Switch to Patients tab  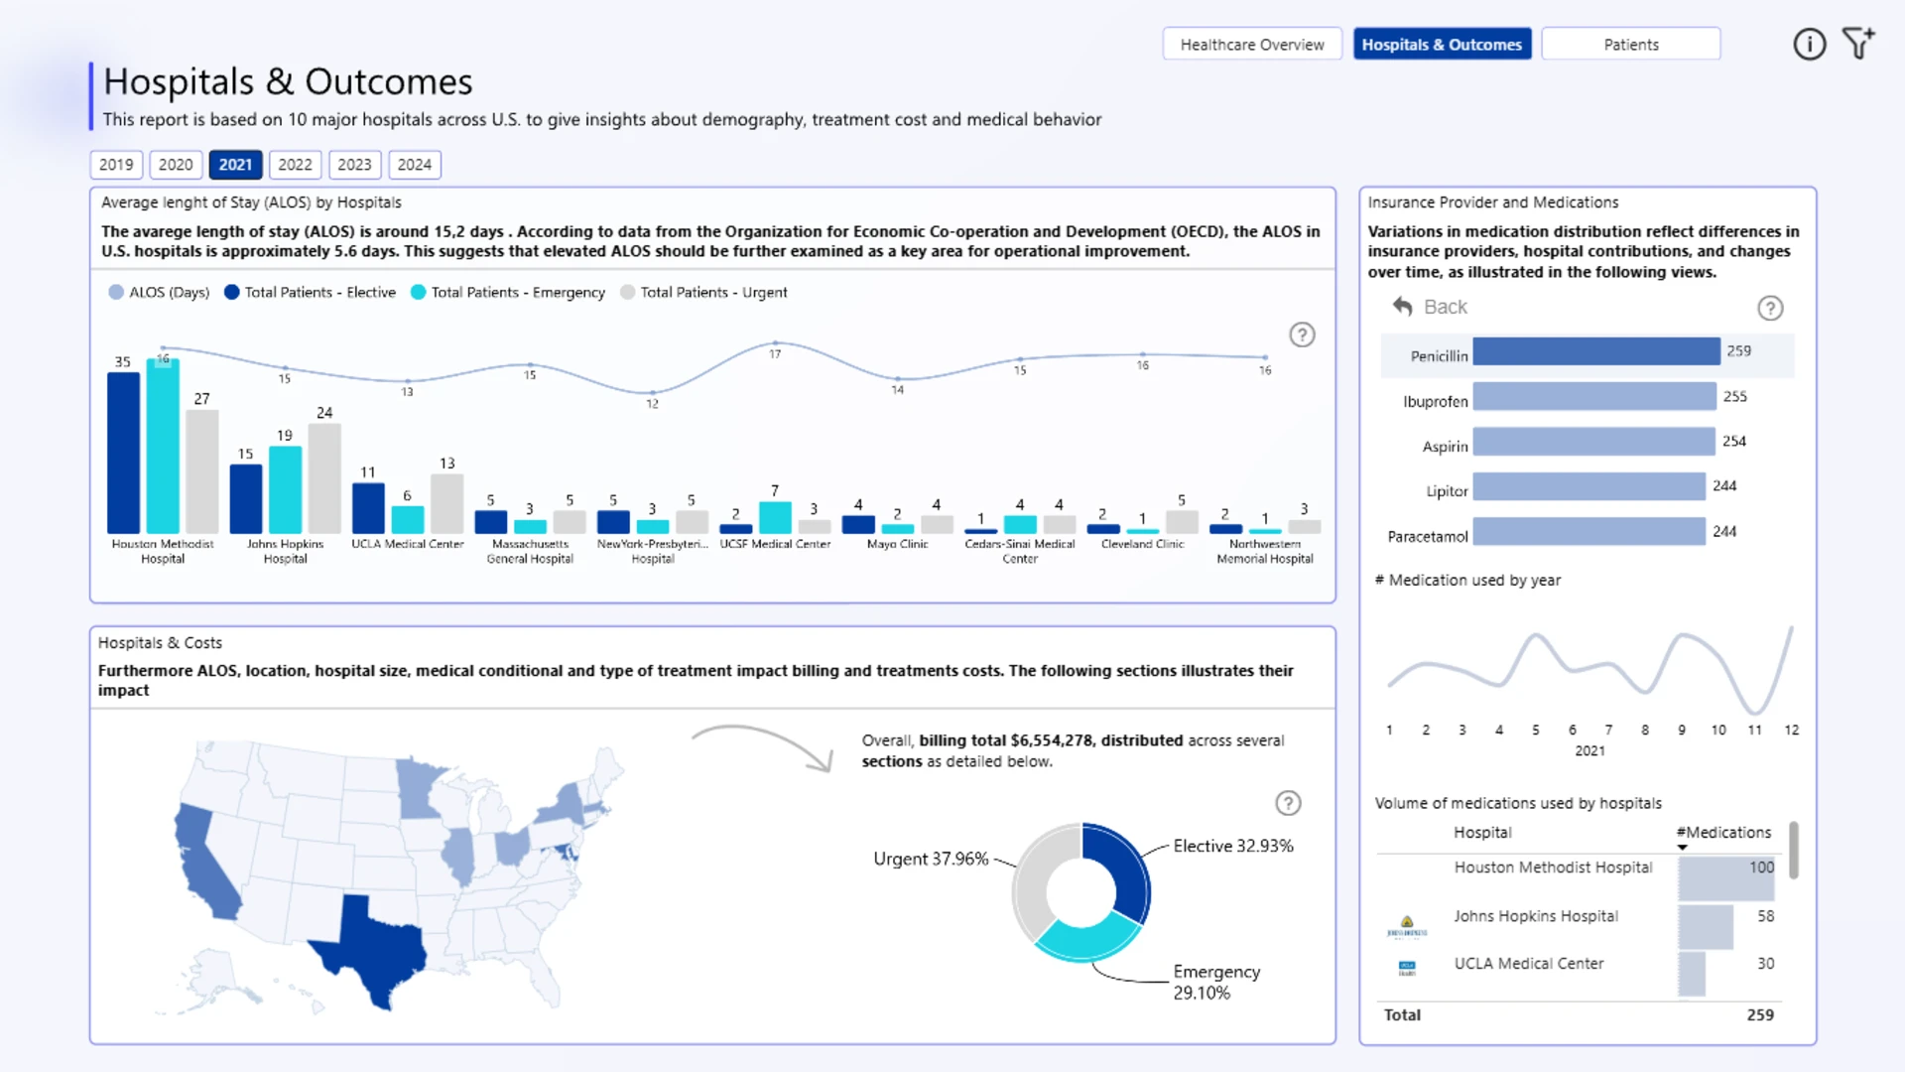[x=1630, y=45]
